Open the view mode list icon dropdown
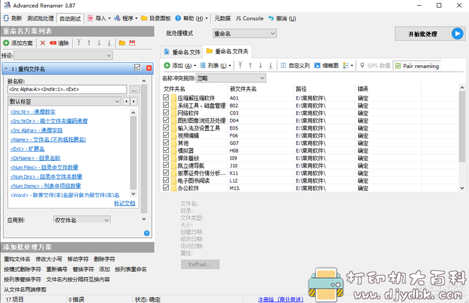This screenshot has height=303, width=469. click(348, 66)
